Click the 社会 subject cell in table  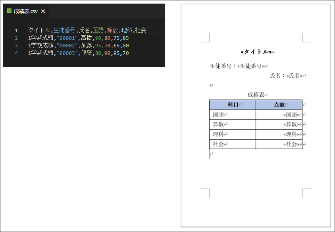click(233, 144)
